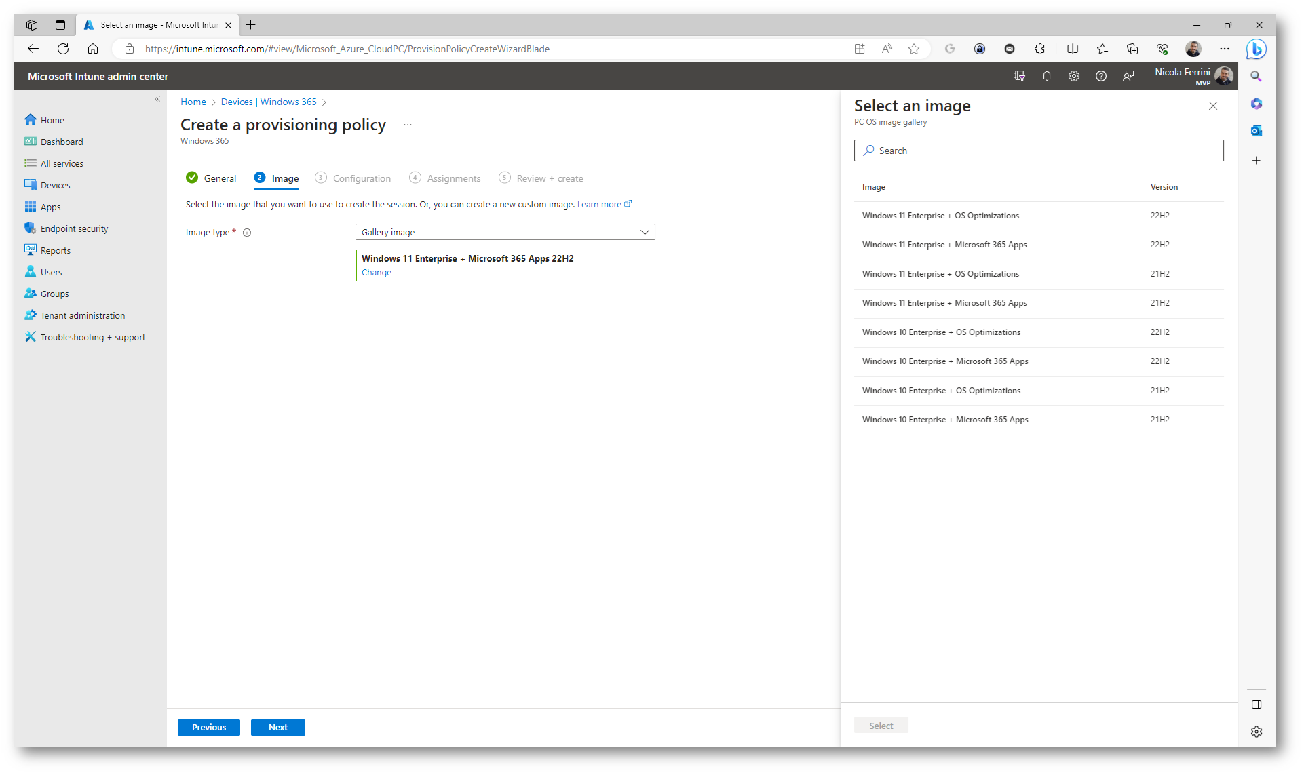Add this page to favorites star
The image size is (1304, 775).
[x=914, y=49]
